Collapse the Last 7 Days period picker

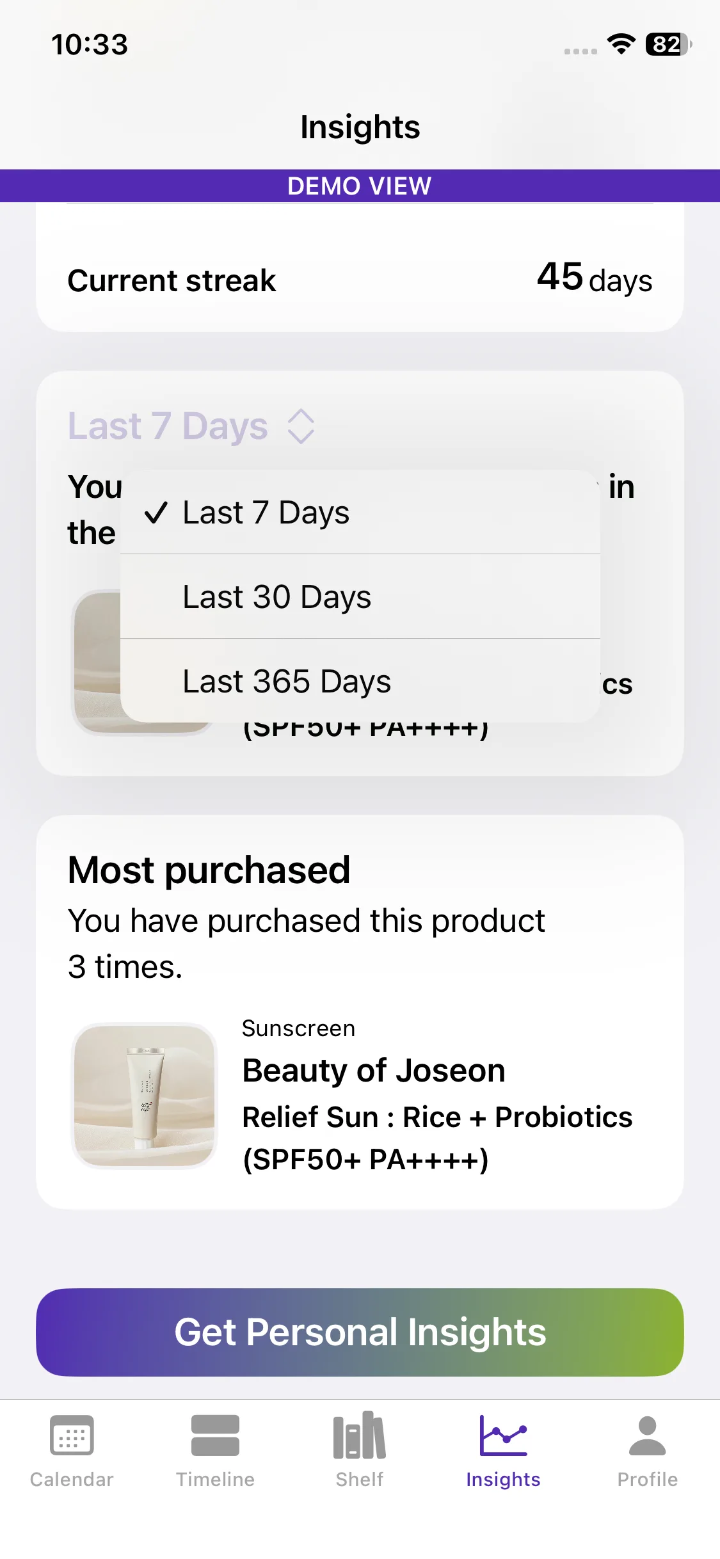pos(168,426)
